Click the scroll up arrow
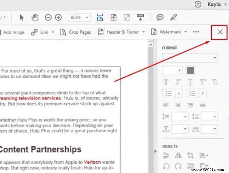Viewport: 229px width, 173px height. click(151, 45)
